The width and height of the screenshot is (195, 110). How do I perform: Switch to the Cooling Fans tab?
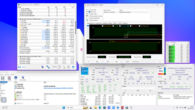coord(98,23)
